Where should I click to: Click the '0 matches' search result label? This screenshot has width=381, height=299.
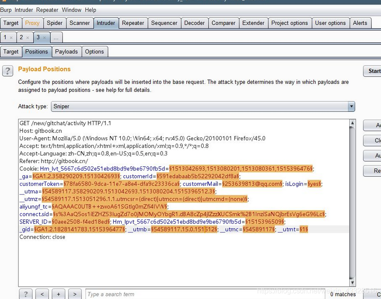[x=343, y=295]
